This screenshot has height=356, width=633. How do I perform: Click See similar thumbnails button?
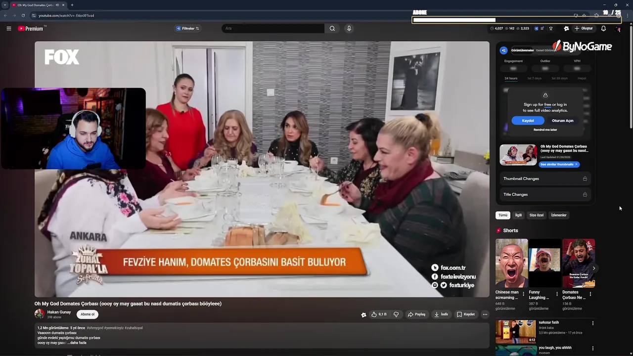pyautogui.click(x=559, y=164)
